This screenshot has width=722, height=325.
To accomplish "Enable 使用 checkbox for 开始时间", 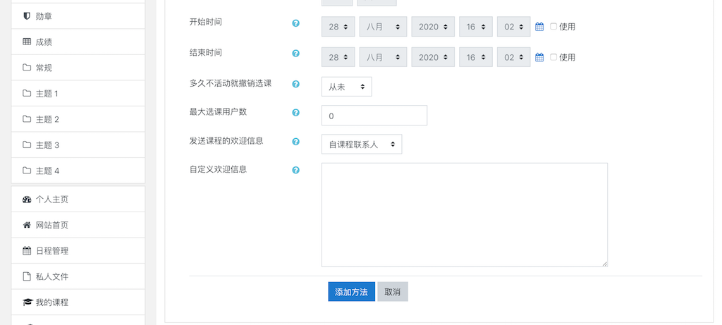I will [x=553, y=26].
